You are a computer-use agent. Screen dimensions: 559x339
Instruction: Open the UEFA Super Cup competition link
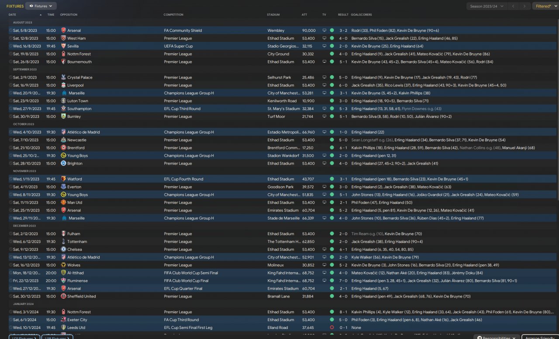pos(178,46)
